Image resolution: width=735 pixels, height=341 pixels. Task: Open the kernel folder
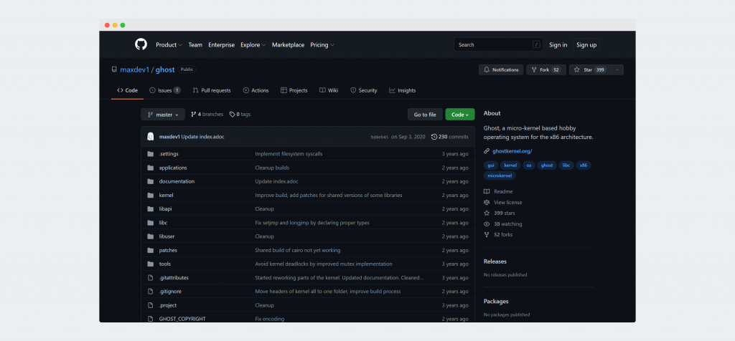tap(166, 195)
